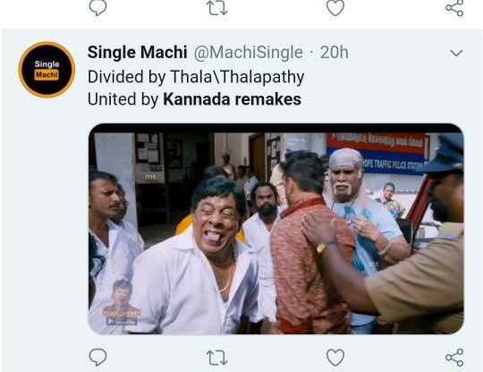483x372 pixels.
Task: Click the United by text in the tweet
Action: pos(123,99)
